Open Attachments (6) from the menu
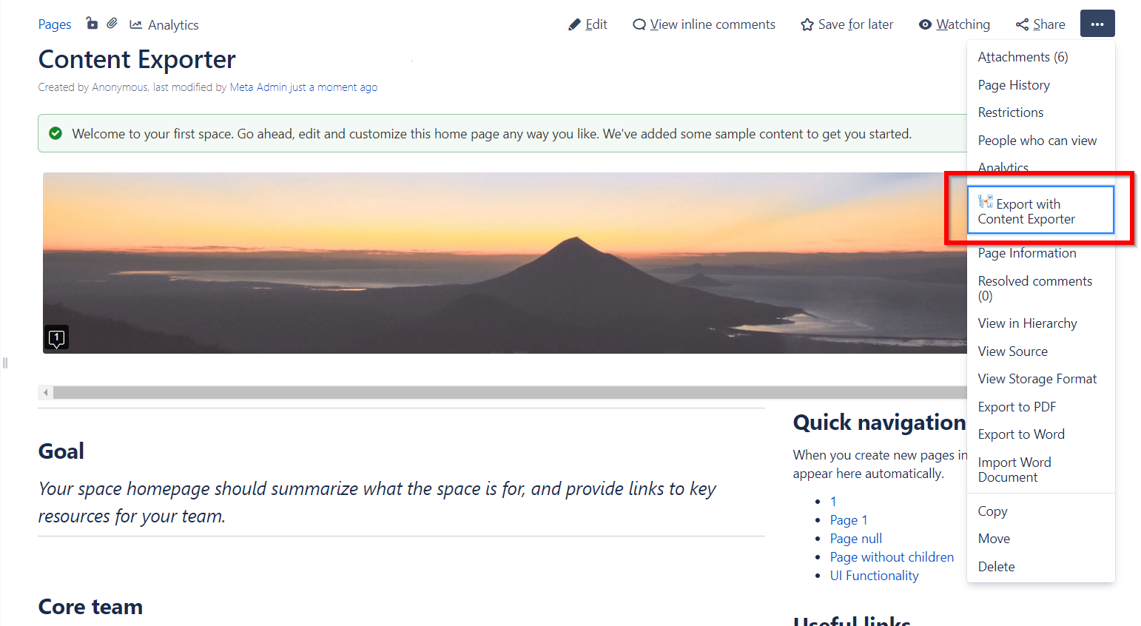The image size is (1141, 626). pos(1023,57)
